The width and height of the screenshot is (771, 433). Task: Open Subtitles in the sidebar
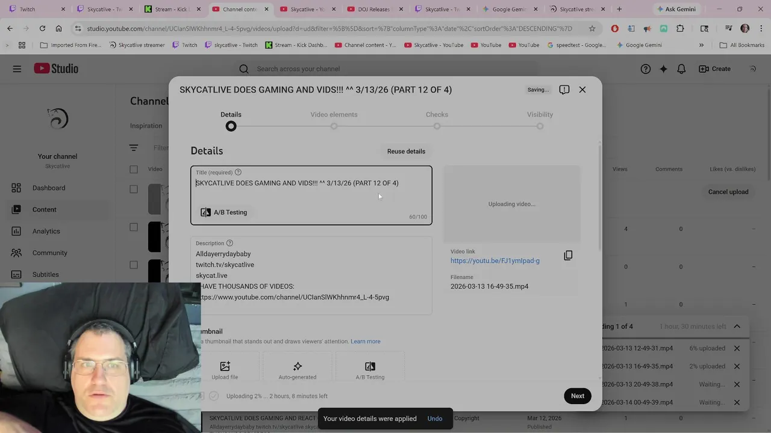click(x=46, y=275)
